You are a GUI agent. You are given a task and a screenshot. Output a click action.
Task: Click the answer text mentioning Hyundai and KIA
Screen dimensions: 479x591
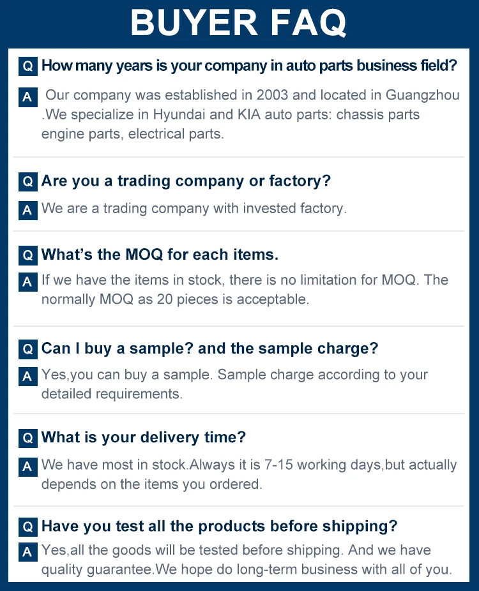[x=230, y=115]
